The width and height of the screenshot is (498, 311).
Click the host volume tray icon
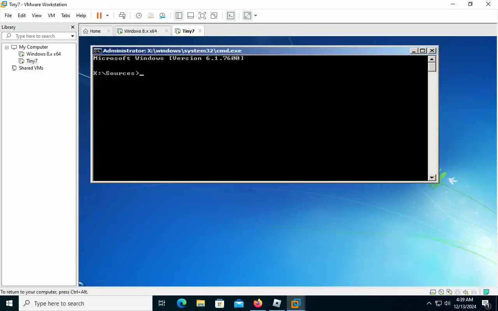pyautogui.click(x=447, y=303)
